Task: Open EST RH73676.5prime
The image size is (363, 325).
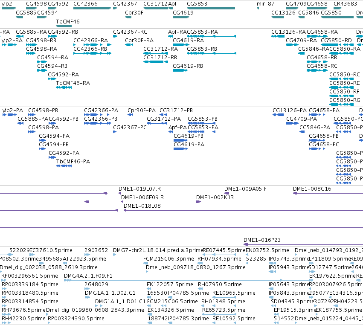Action: [x=23, y=310]
